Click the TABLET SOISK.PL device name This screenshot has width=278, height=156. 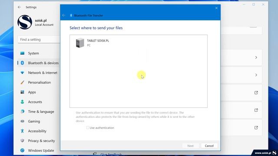click(98, 41)
